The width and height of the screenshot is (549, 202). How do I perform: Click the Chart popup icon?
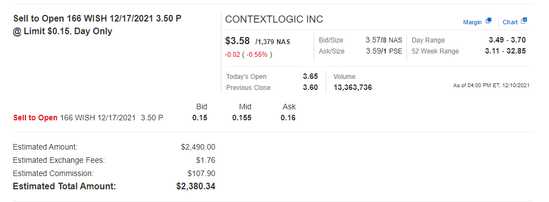click(524, 21)
